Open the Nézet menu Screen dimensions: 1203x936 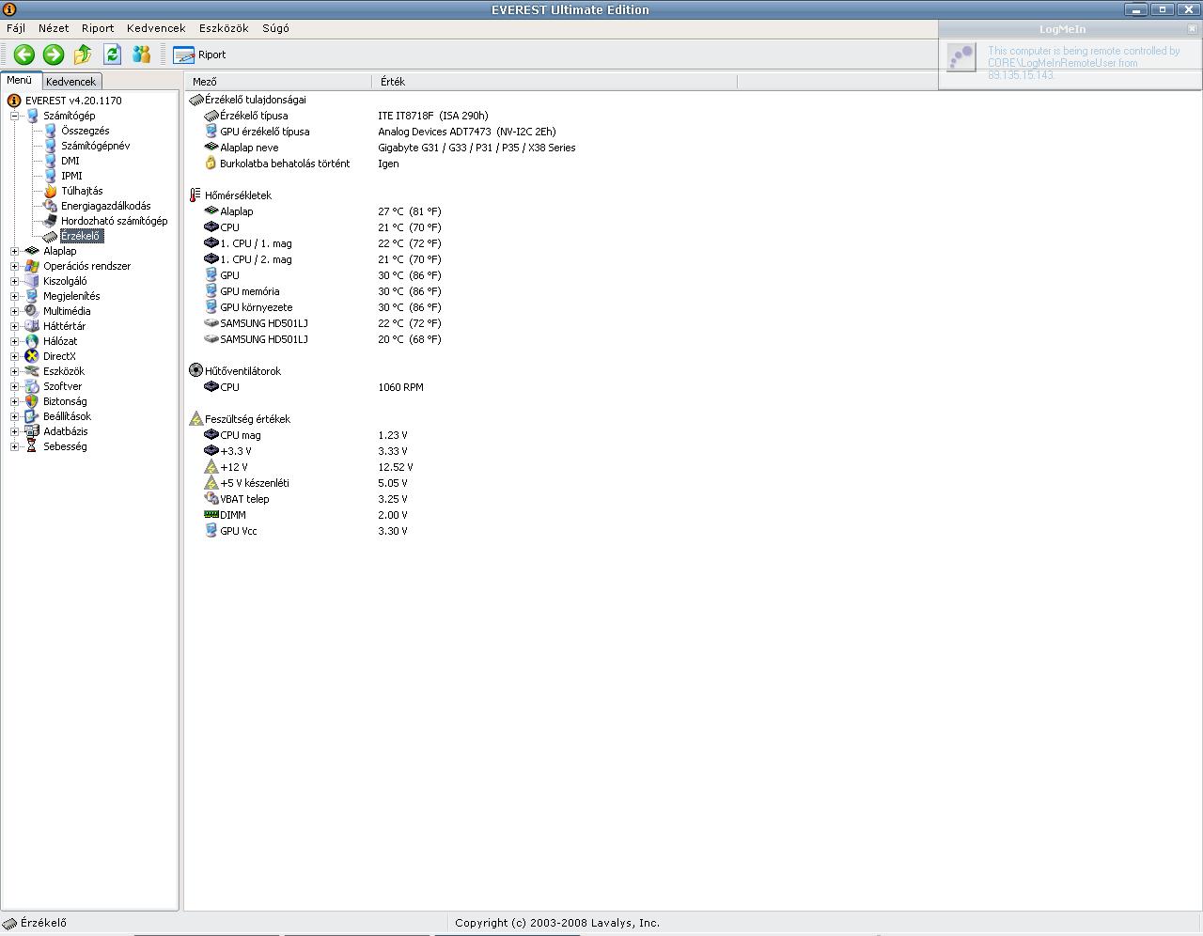click(54, 28)
